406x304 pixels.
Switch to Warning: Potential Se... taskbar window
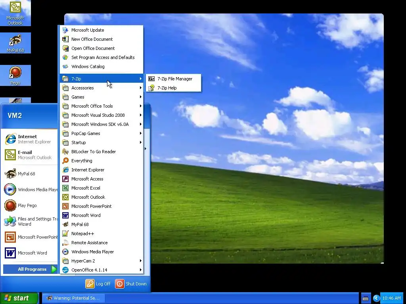pyautogui.click(x=73, y=298)
